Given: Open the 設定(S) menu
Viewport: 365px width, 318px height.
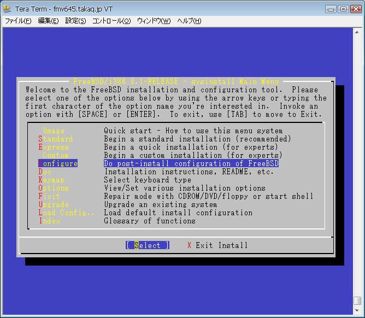Looking at the screenshot, I should tap(75, 21).
